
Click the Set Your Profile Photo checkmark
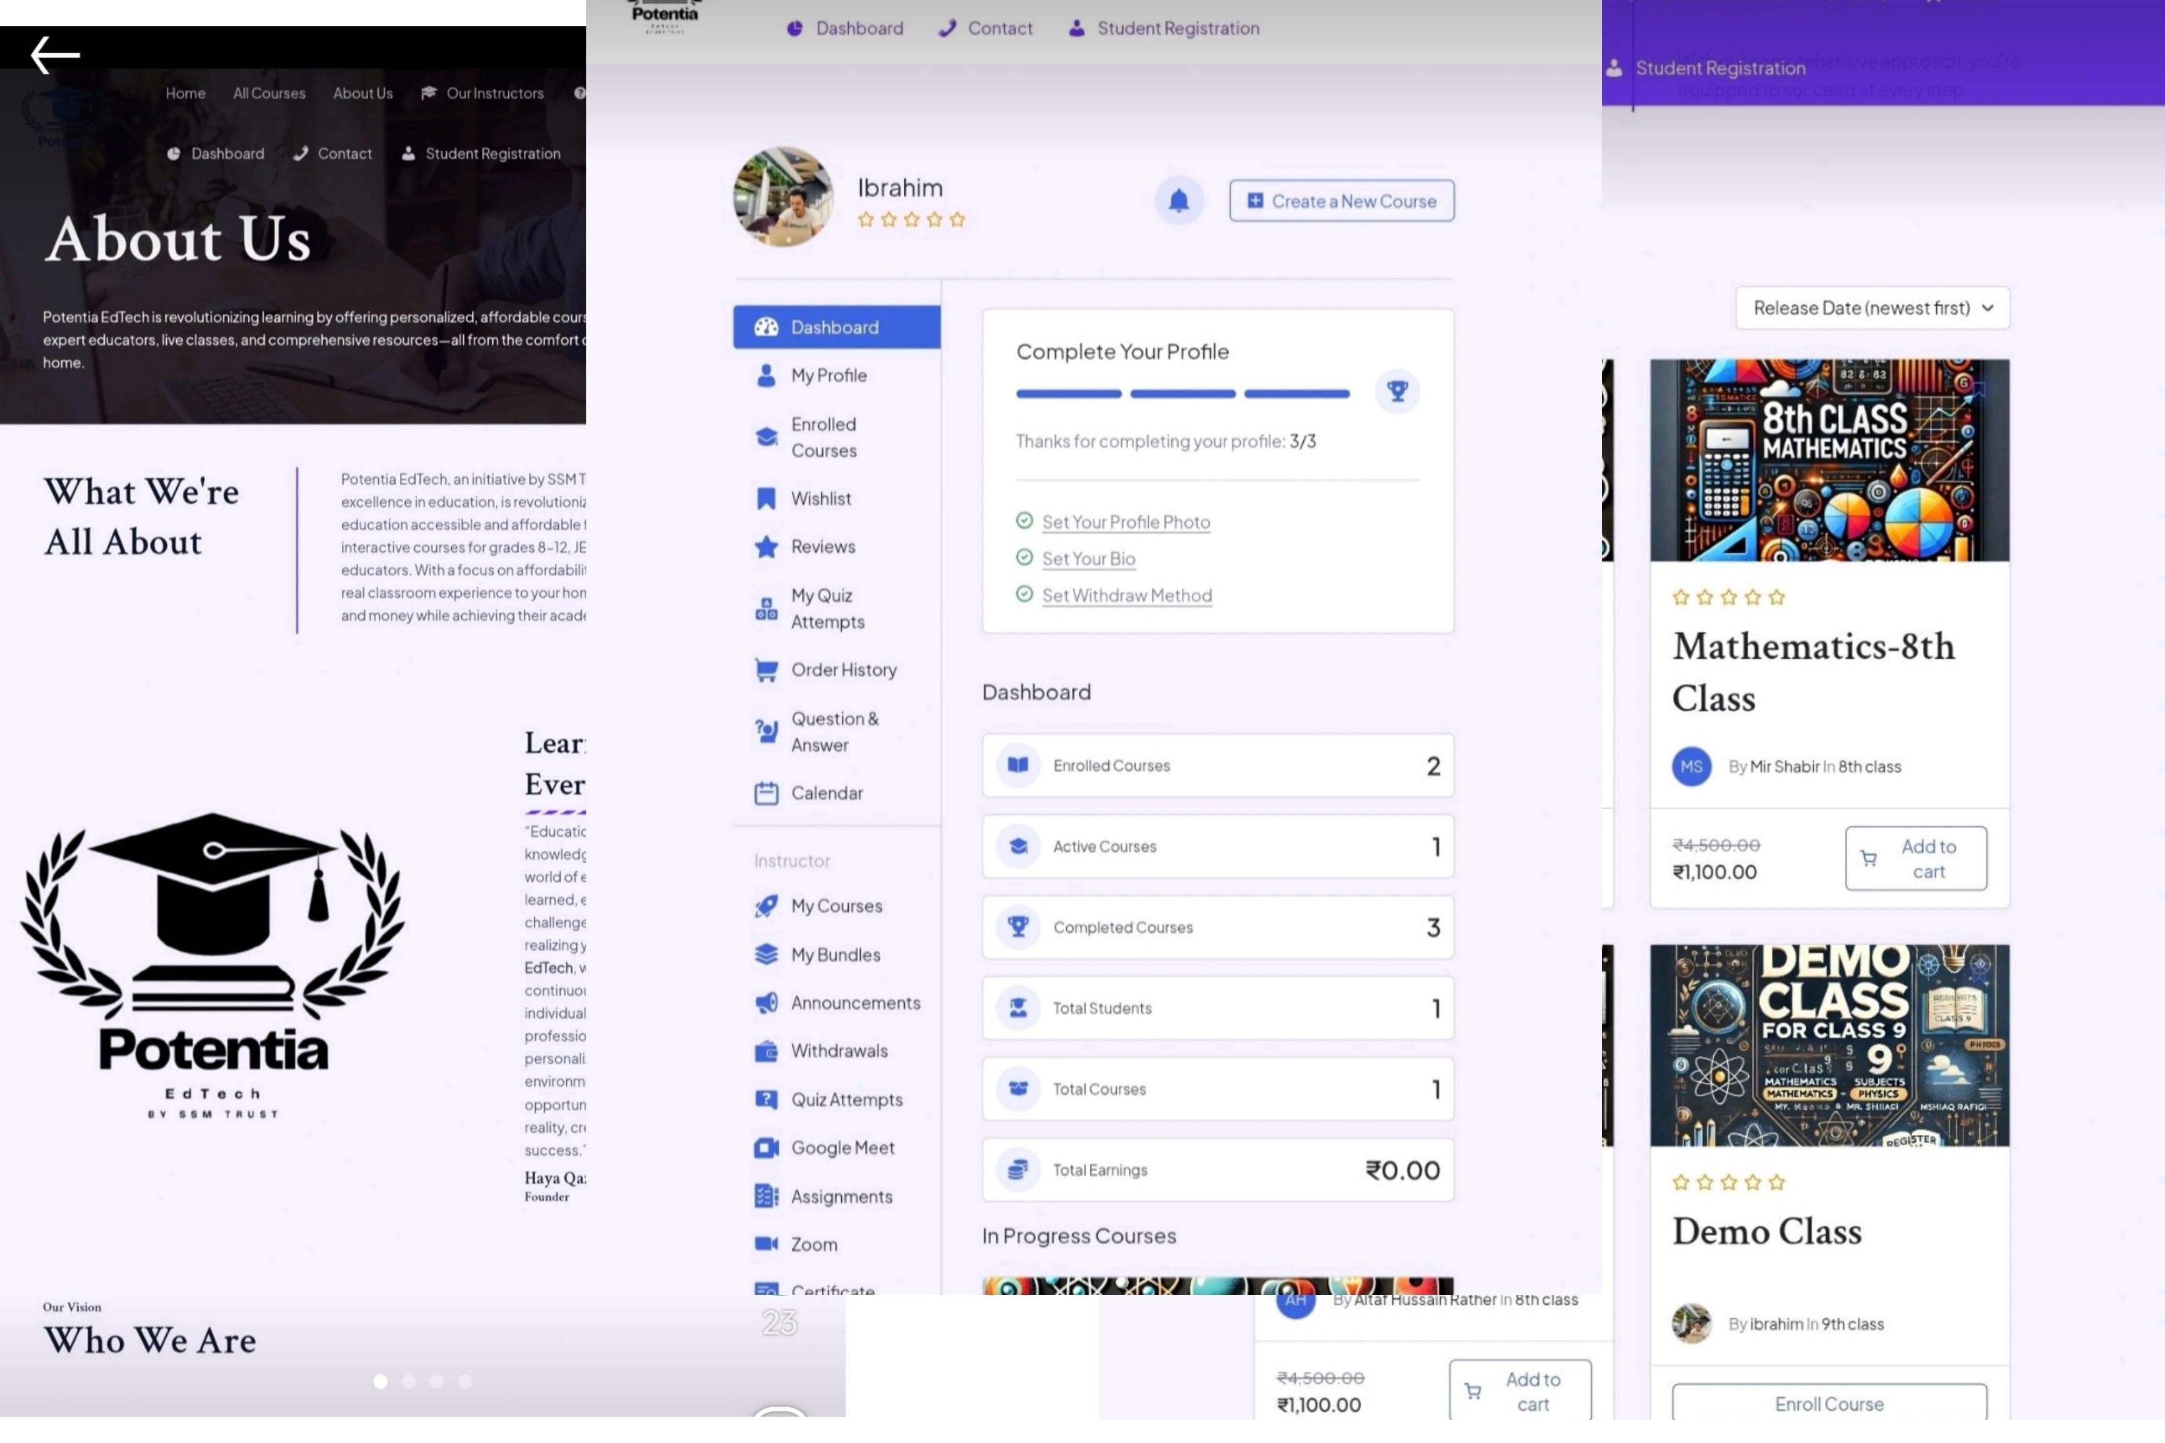click(x=1024, y=521)
